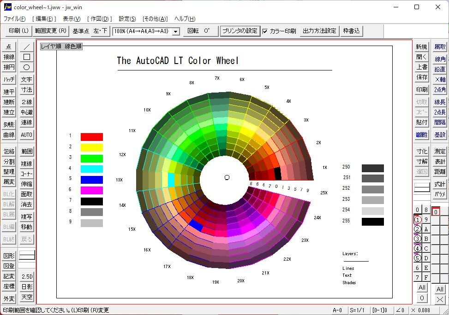Open the ファイル(F) file menu

(15, 19)
